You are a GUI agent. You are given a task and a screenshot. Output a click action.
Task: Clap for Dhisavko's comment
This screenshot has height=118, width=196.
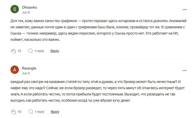tap(13, 51)
